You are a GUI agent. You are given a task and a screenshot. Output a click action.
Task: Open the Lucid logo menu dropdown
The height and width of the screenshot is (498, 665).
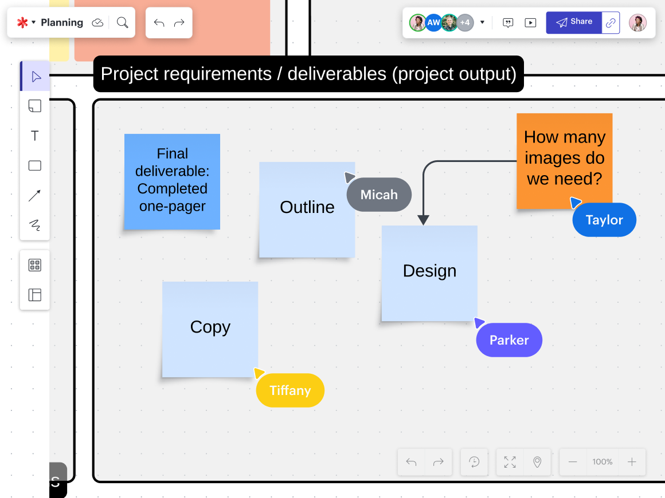(25, 23)
